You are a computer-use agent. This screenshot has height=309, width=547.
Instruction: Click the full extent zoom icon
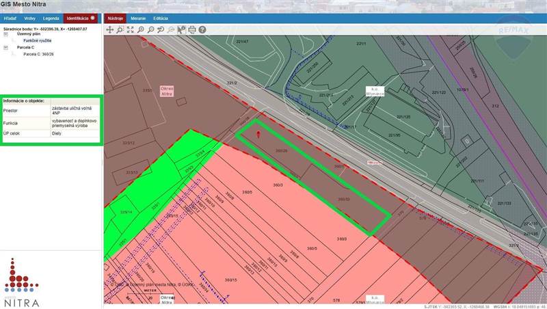pos(130,29)
